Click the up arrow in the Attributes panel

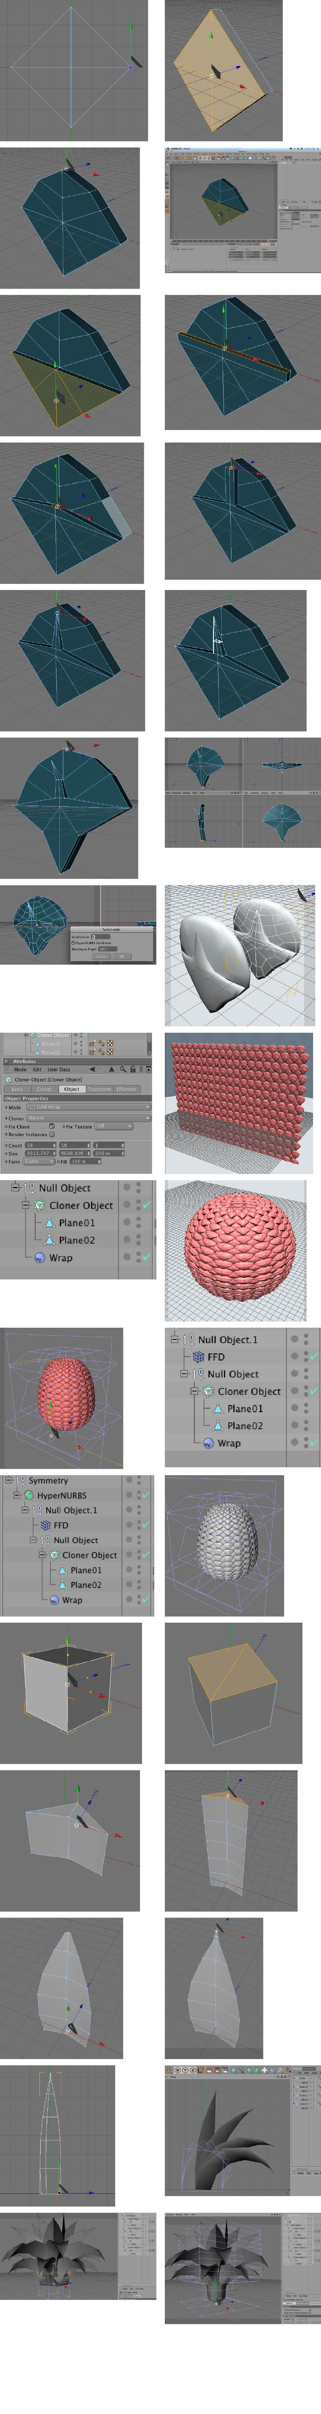point(111,1069)
